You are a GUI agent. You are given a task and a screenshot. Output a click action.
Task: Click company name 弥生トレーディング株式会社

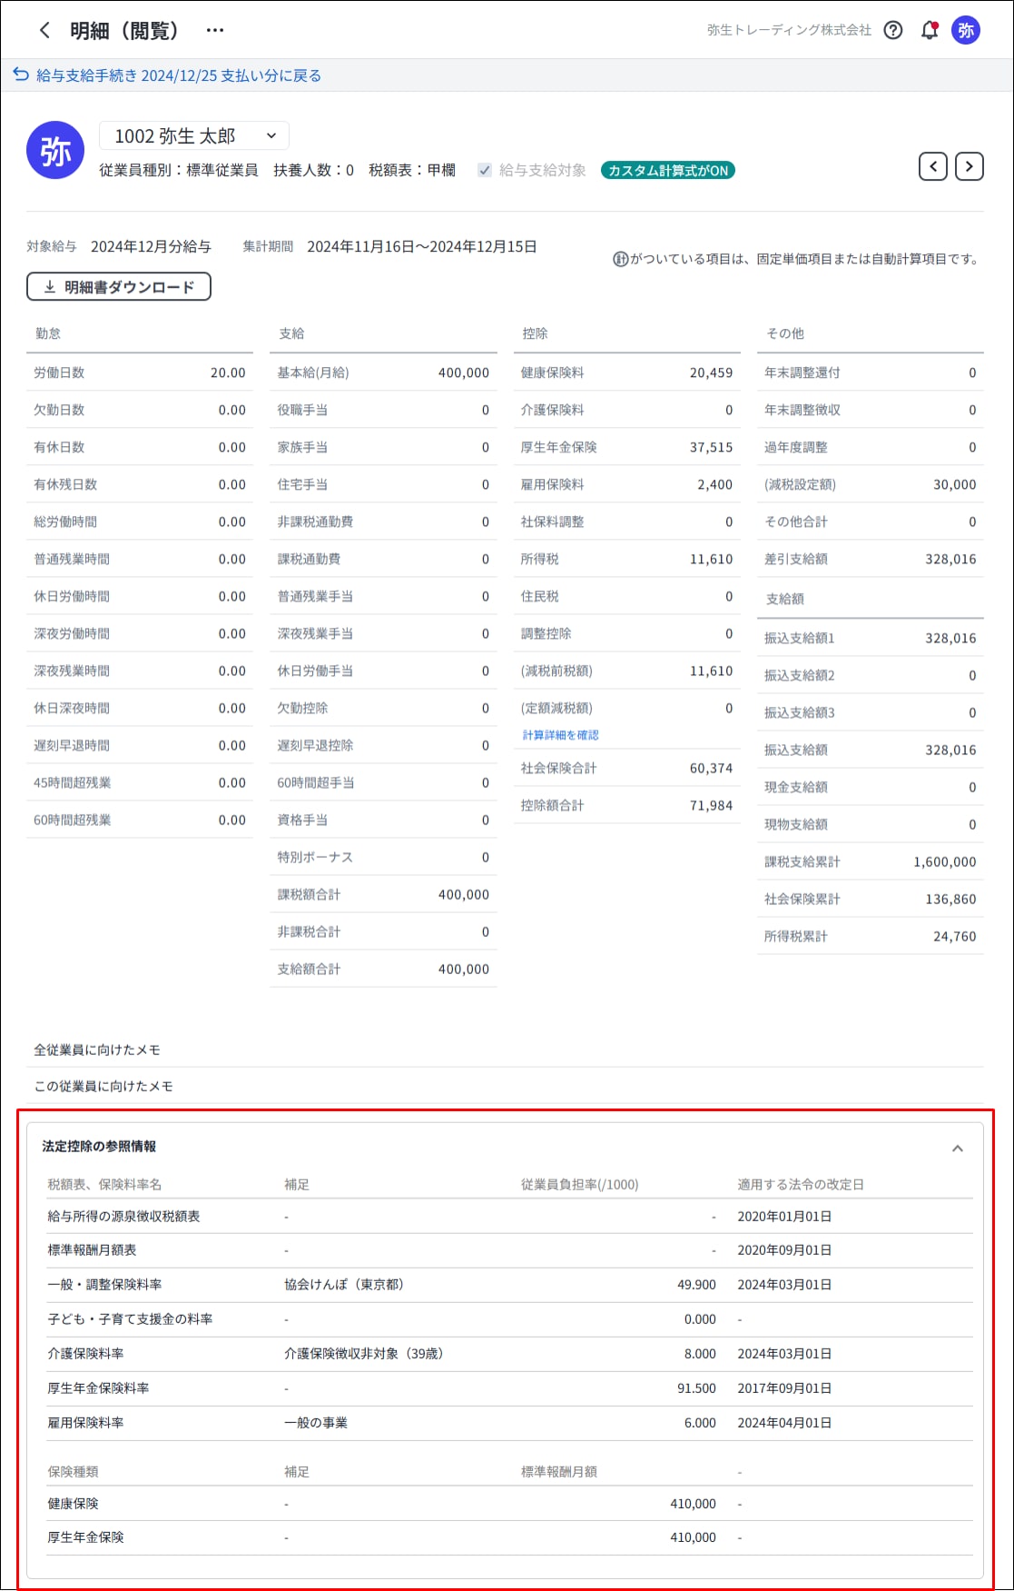point(788,31)
